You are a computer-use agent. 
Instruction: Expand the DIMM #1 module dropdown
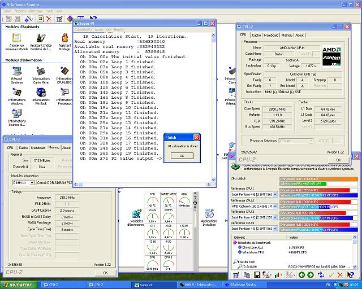pos(32,183)
